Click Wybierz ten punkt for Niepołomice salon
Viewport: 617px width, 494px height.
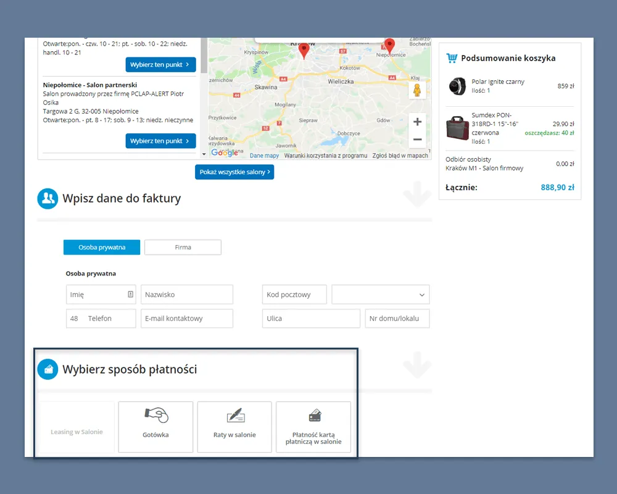pyautogui.click(x=160, y=141)
